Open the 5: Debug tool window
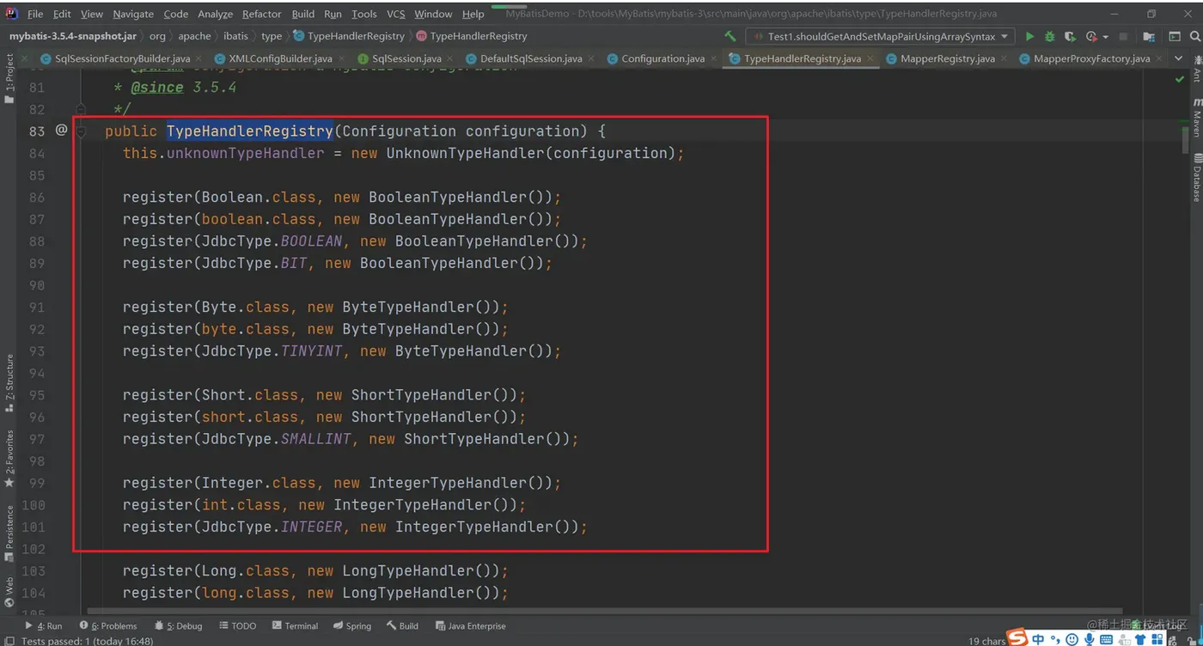 (178, 625)
